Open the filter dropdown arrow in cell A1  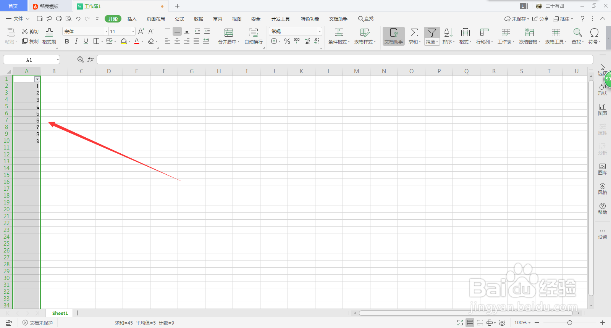point(37,79)
